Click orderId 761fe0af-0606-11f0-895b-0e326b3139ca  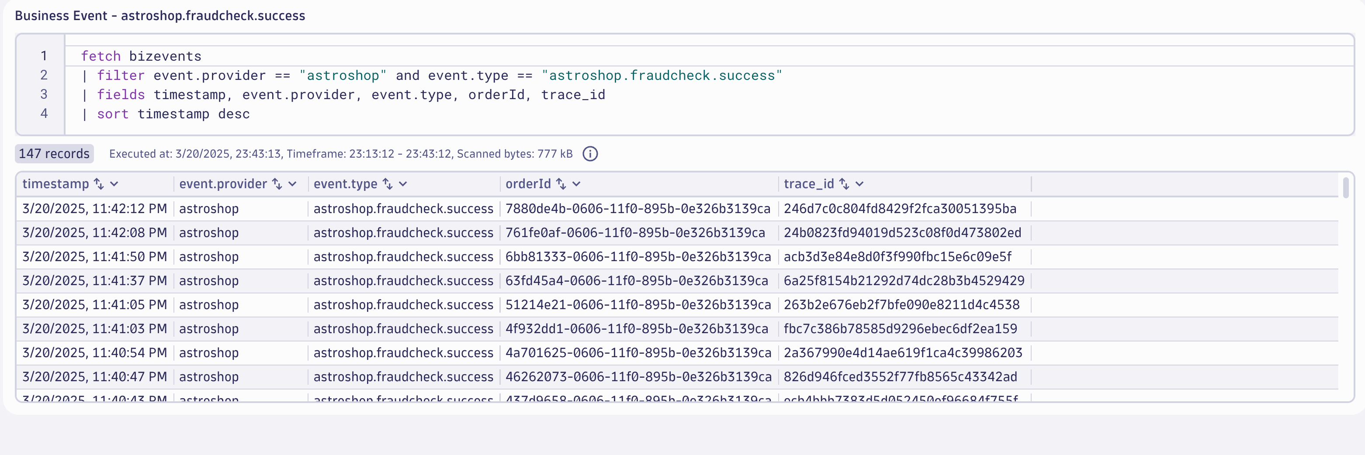click(635, 233)
